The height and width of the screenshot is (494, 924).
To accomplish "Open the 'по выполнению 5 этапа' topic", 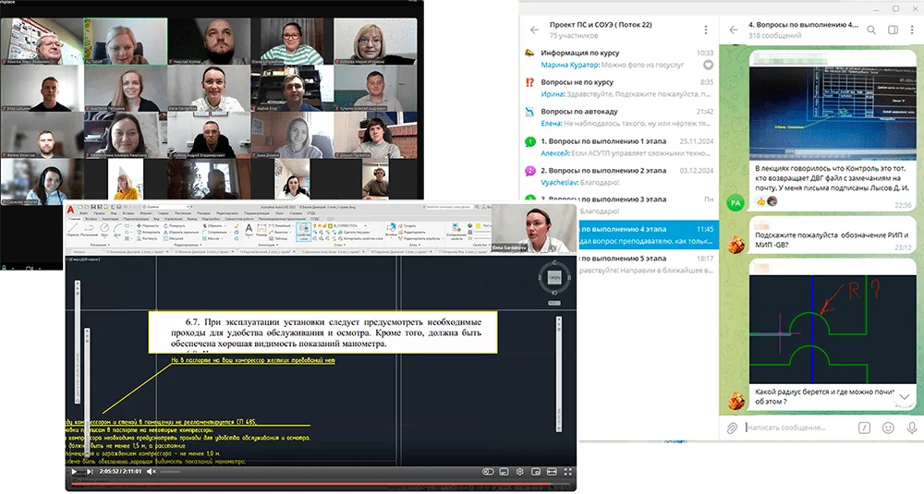I will (x=649, y=264).
